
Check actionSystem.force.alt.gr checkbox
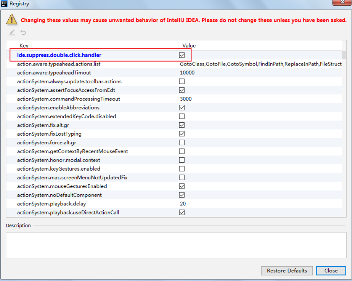tap(182, 142)
